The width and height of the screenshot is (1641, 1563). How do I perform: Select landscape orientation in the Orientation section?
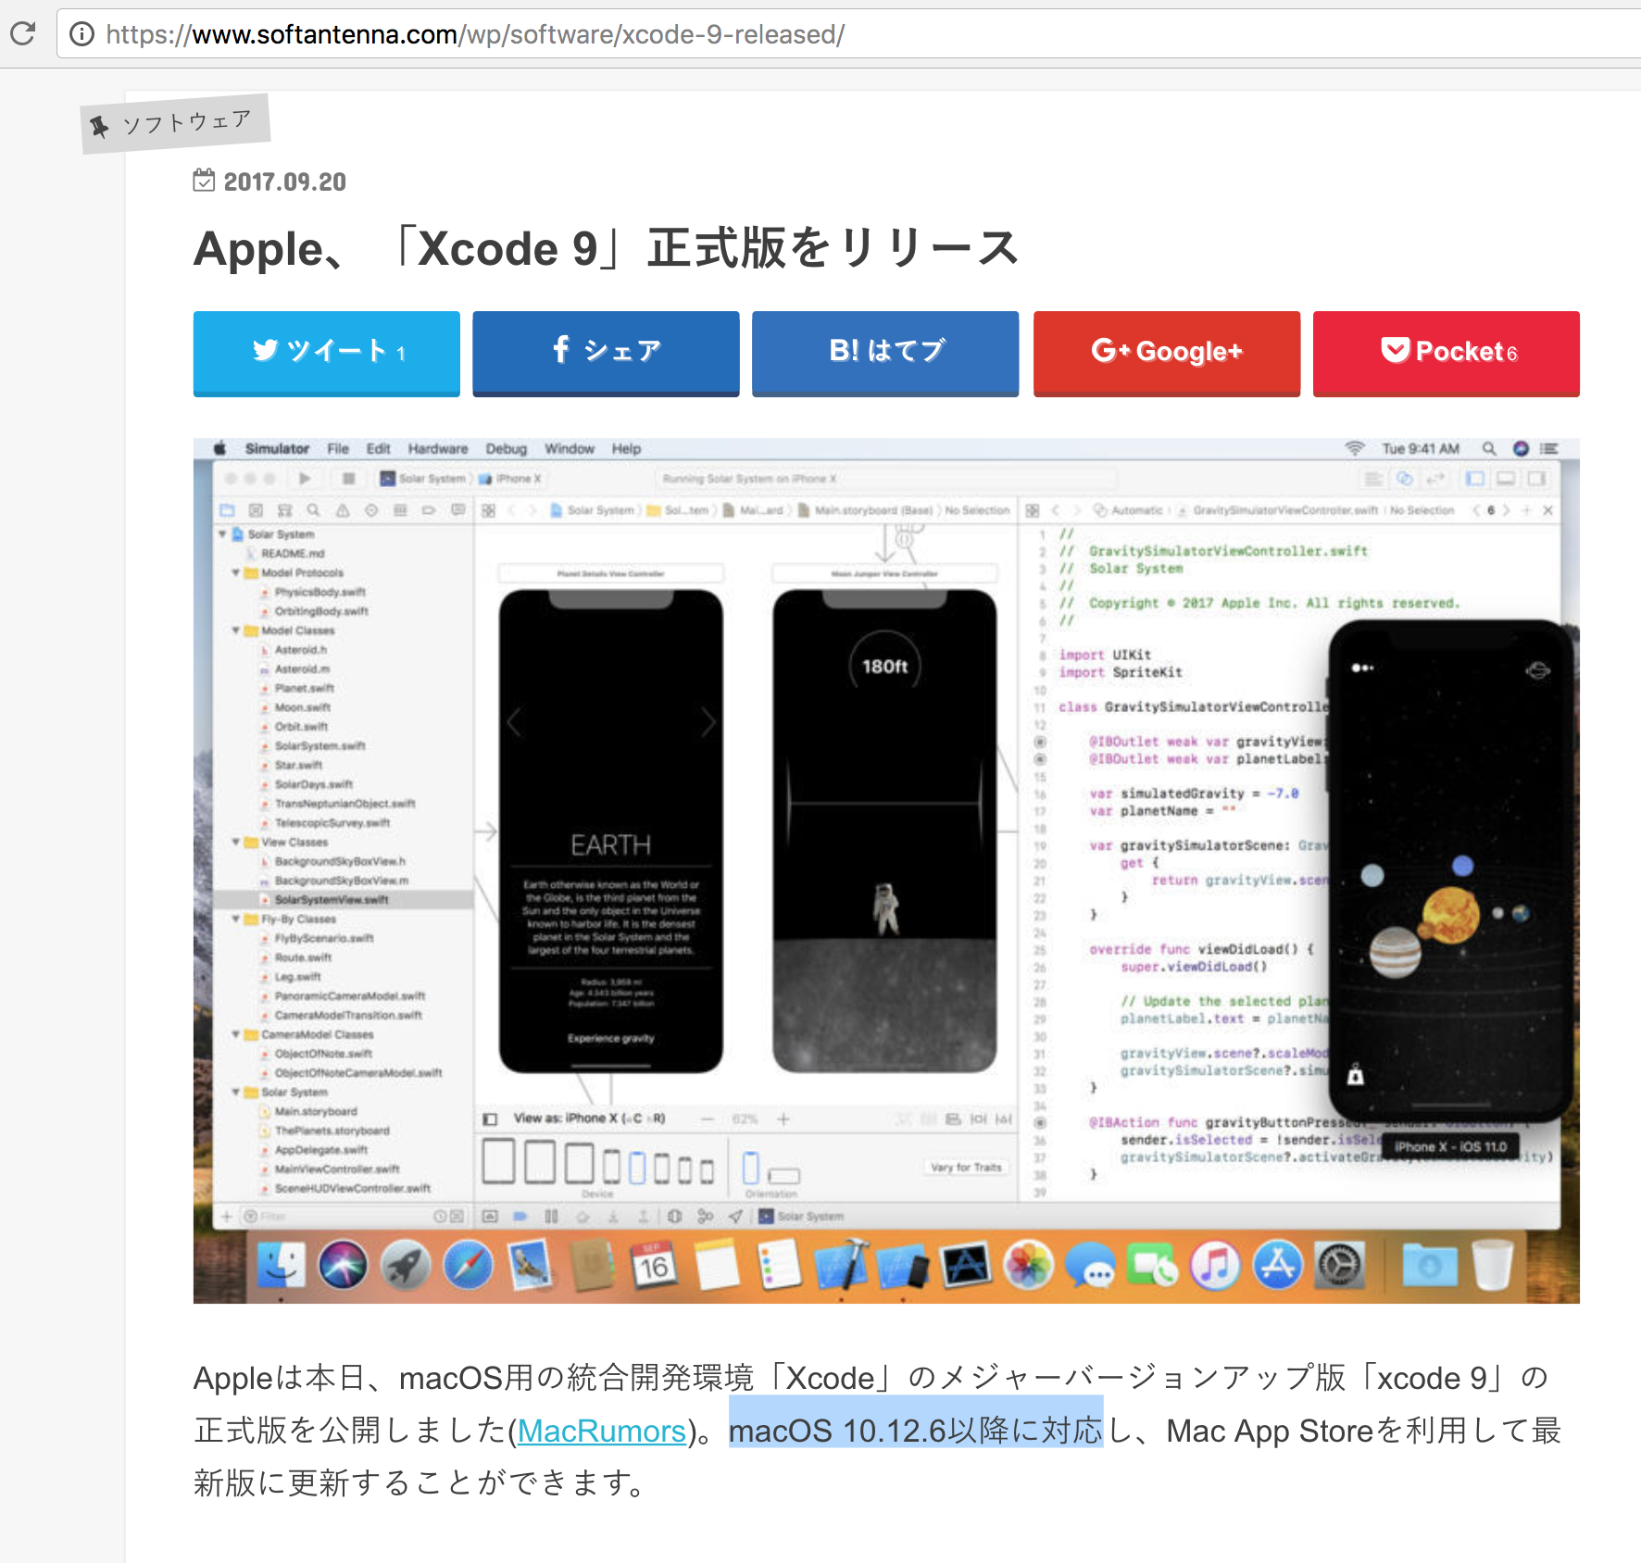(783, 1174)
